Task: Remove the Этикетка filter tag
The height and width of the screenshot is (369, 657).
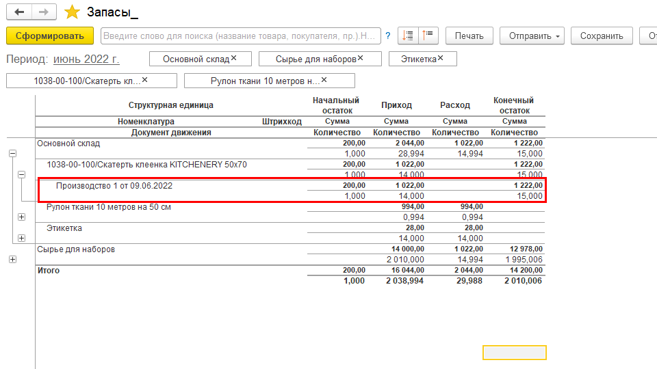Action: tap(440, 59)
